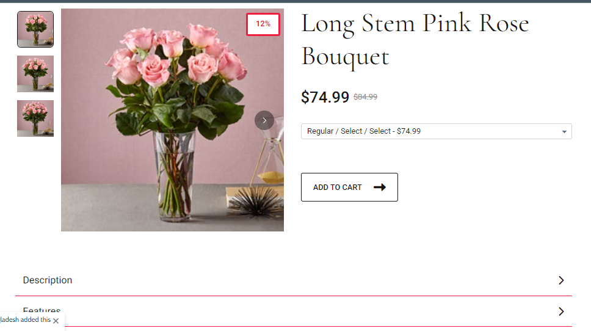Image resolution: width=591 pixels, height=331 pixels.
Task: View the third rose bouquet thumbnail image
Action: click(35, 118)
